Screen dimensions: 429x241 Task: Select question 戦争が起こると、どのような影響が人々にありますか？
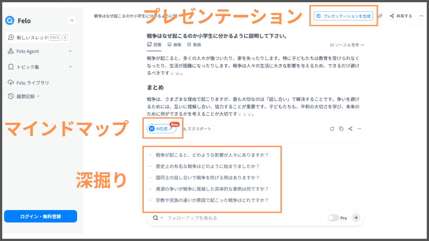(x=212, y=155)
